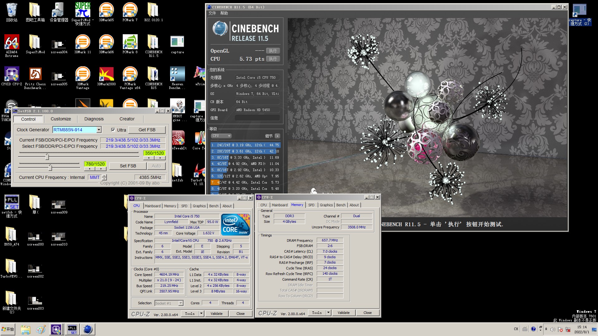The height and width of the screenshot is (336, 598).
Task: Open the setfsb shortcut PLL SET icon
Action: tap(12, 206)
